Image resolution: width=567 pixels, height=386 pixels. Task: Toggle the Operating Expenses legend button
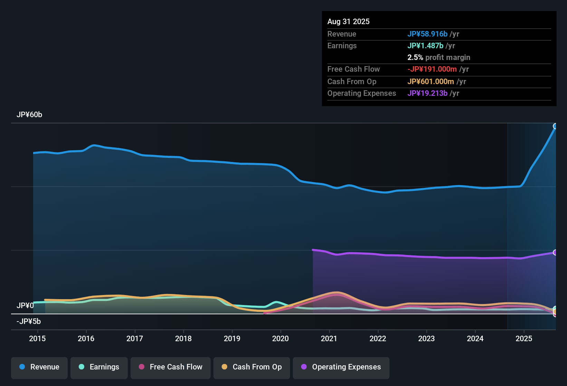(341, 367)
